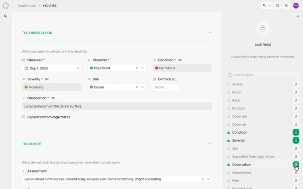Open the RM user avatar
303x189 pixels.
[296, 6]
